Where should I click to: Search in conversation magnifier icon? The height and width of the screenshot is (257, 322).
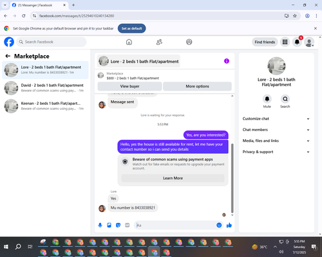tap(285, 99)
